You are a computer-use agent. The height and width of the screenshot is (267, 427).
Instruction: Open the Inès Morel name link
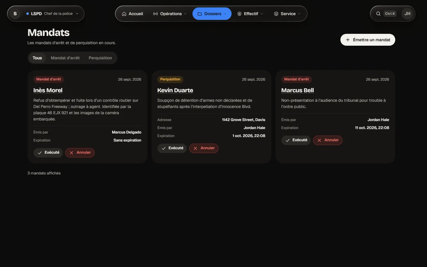pos(48,90)
